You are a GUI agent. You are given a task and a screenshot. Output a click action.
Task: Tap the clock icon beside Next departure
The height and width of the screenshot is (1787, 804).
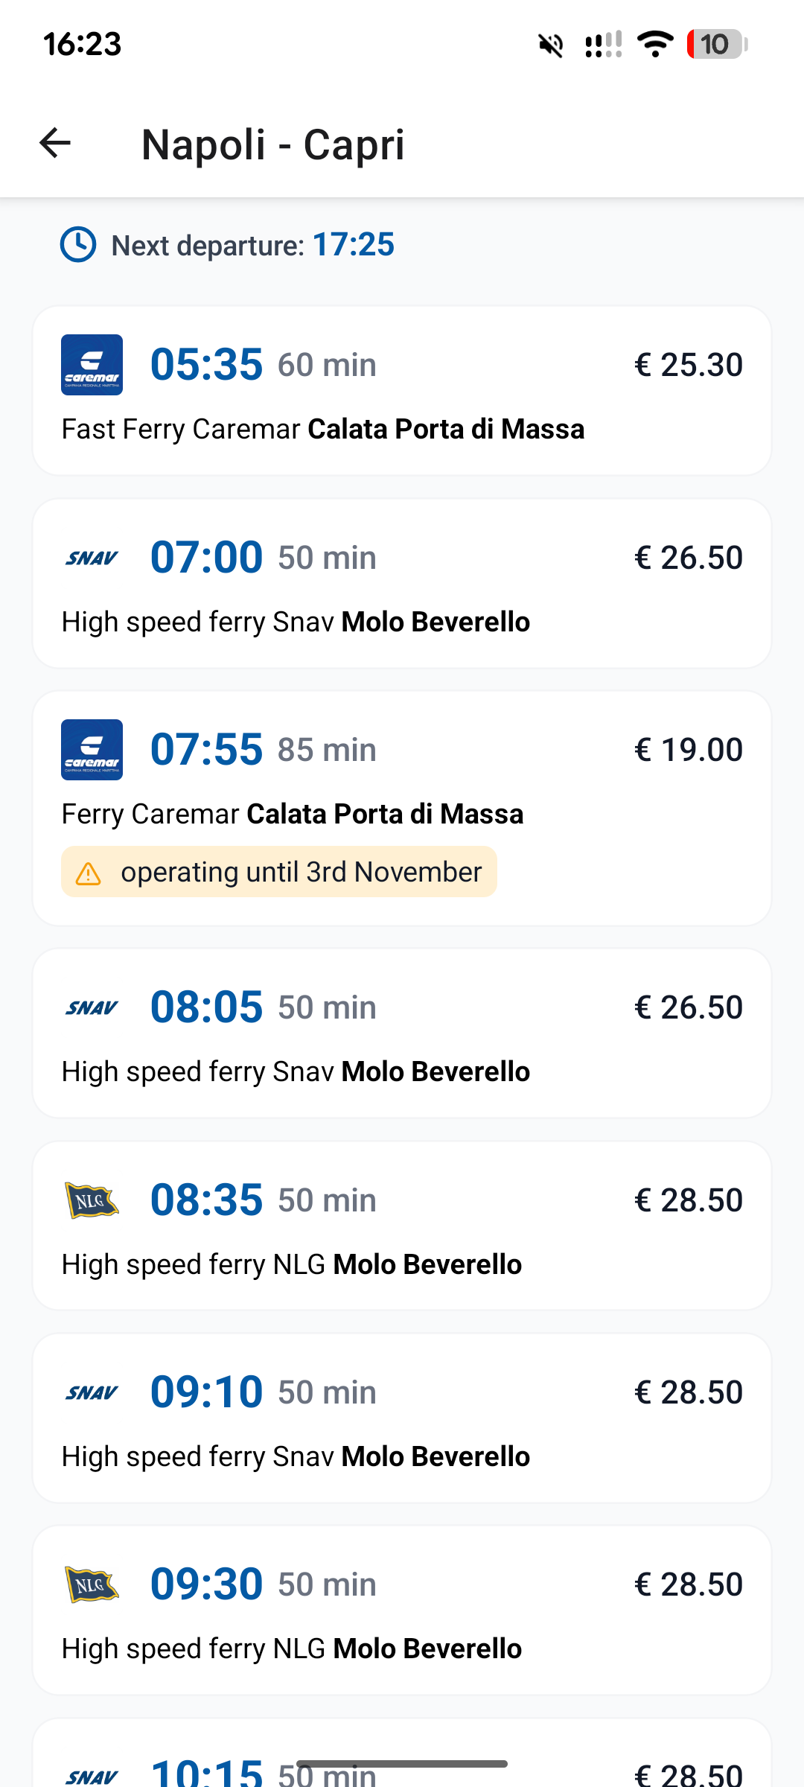(x=78, y=245)
